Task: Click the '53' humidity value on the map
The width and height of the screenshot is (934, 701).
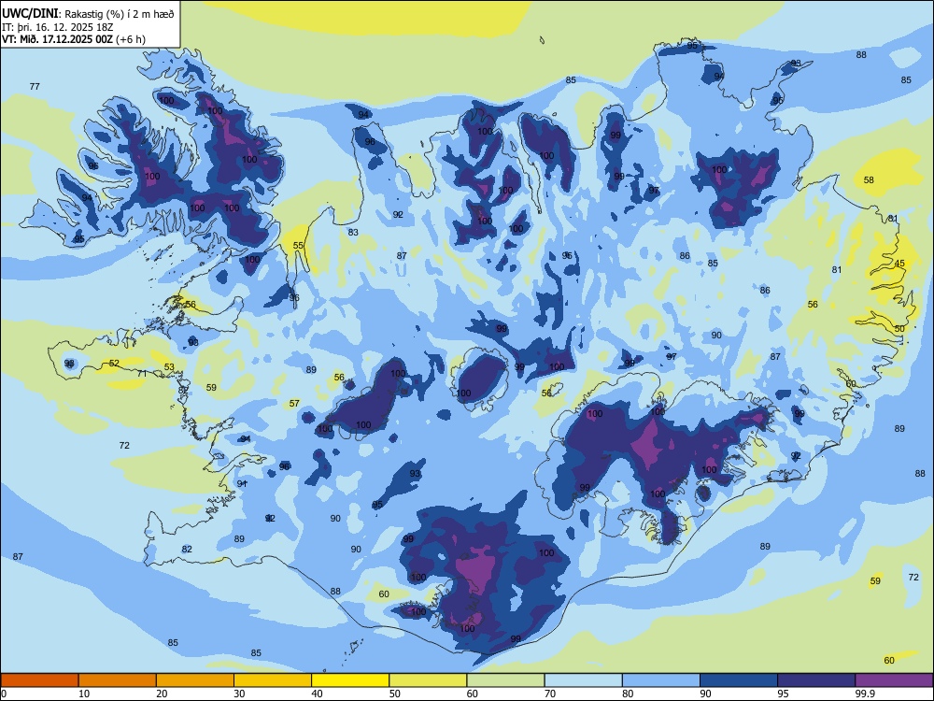Action: (169, 366)
